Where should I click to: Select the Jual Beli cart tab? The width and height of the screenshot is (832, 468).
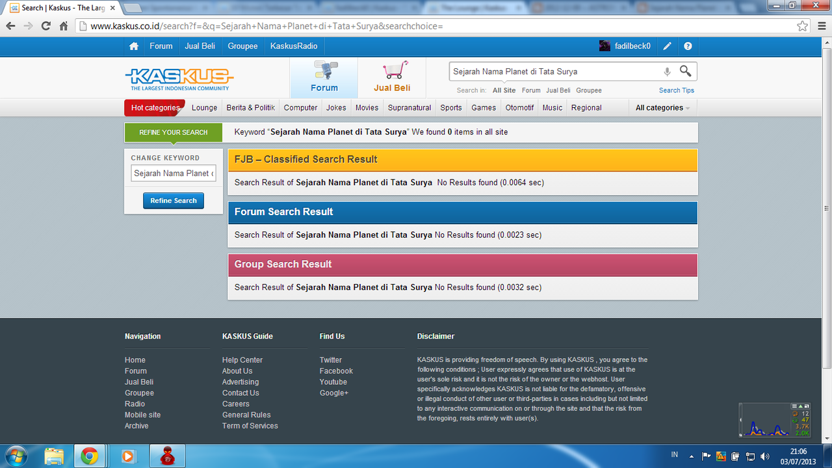click(392, 78)
